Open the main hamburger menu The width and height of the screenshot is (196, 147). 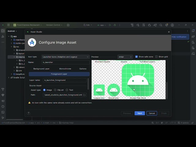[8, 25]
